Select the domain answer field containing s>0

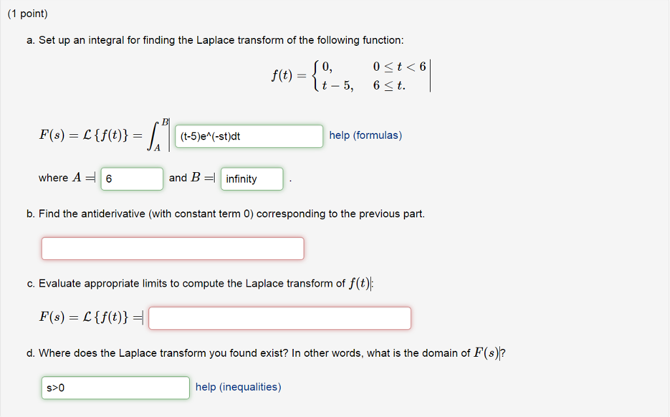(x=115, y=388)
